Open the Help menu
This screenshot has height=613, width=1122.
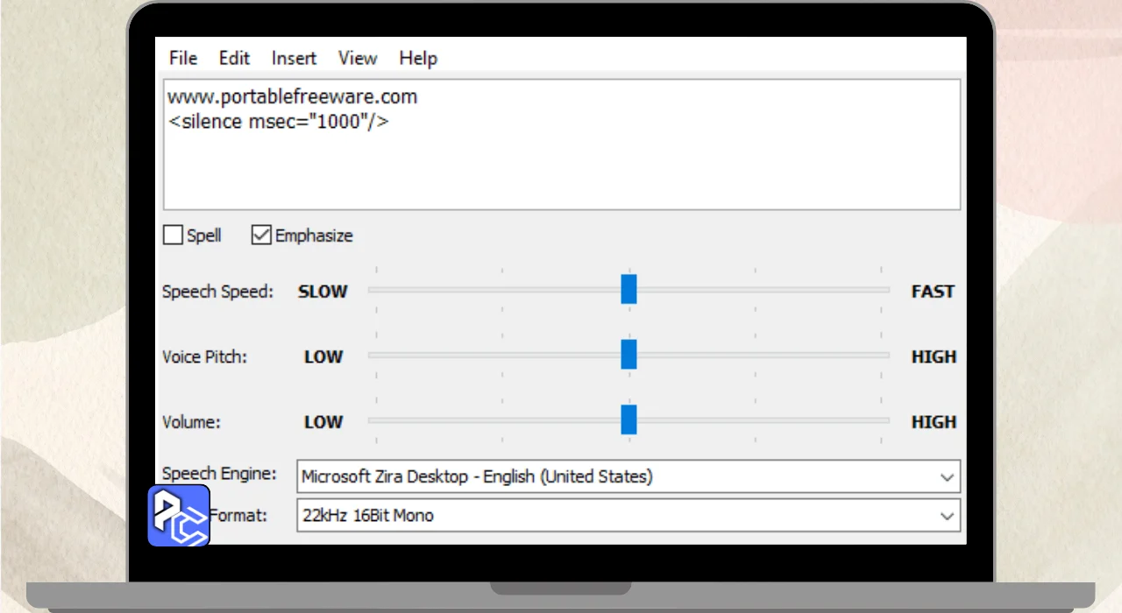click(418, 58)
